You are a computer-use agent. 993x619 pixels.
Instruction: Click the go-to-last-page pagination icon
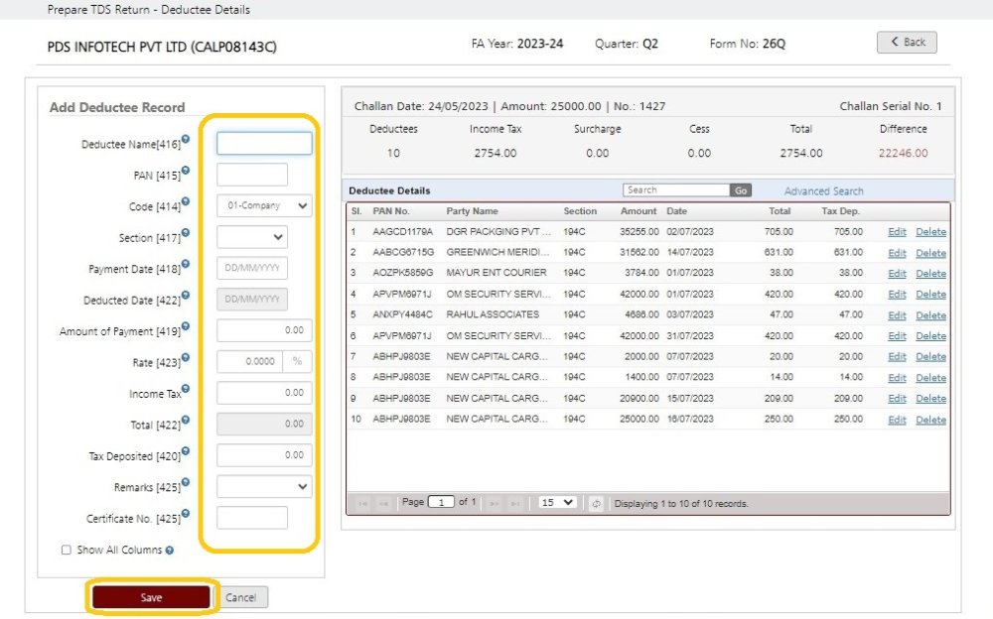tap(514, 502)
